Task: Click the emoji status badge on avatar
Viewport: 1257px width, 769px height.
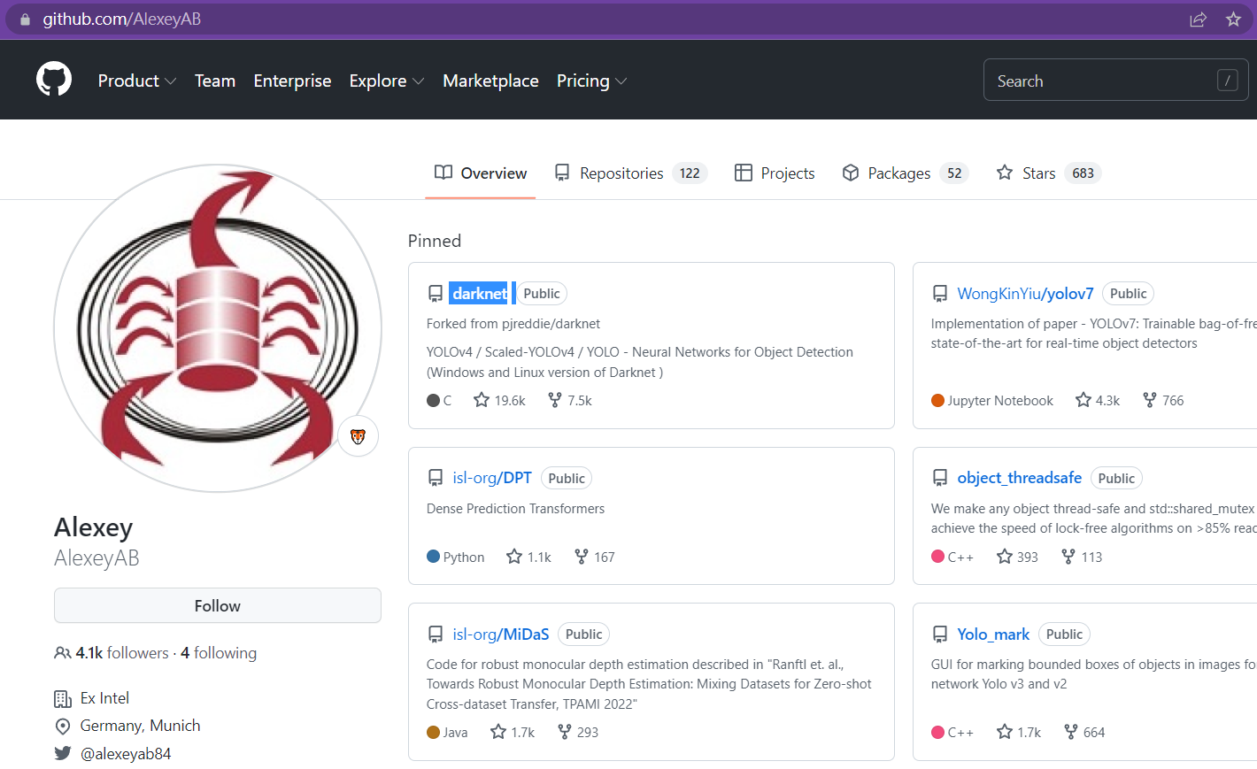Action: (358, 436)
